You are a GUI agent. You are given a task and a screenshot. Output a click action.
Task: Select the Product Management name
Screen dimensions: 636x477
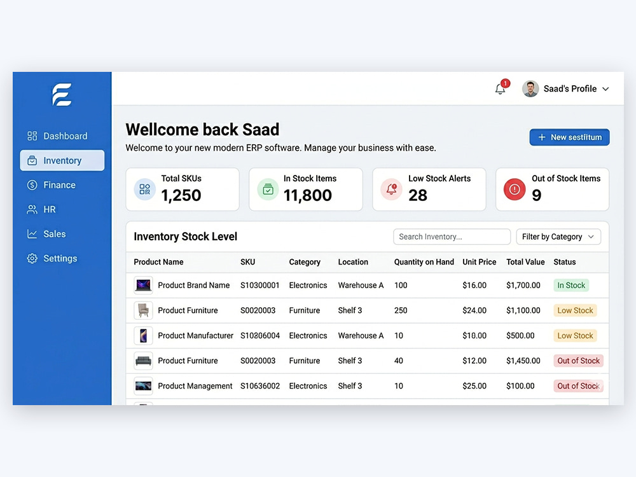tap(195, 386)
